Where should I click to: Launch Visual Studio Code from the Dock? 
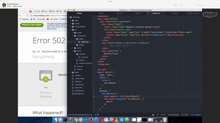86,120
